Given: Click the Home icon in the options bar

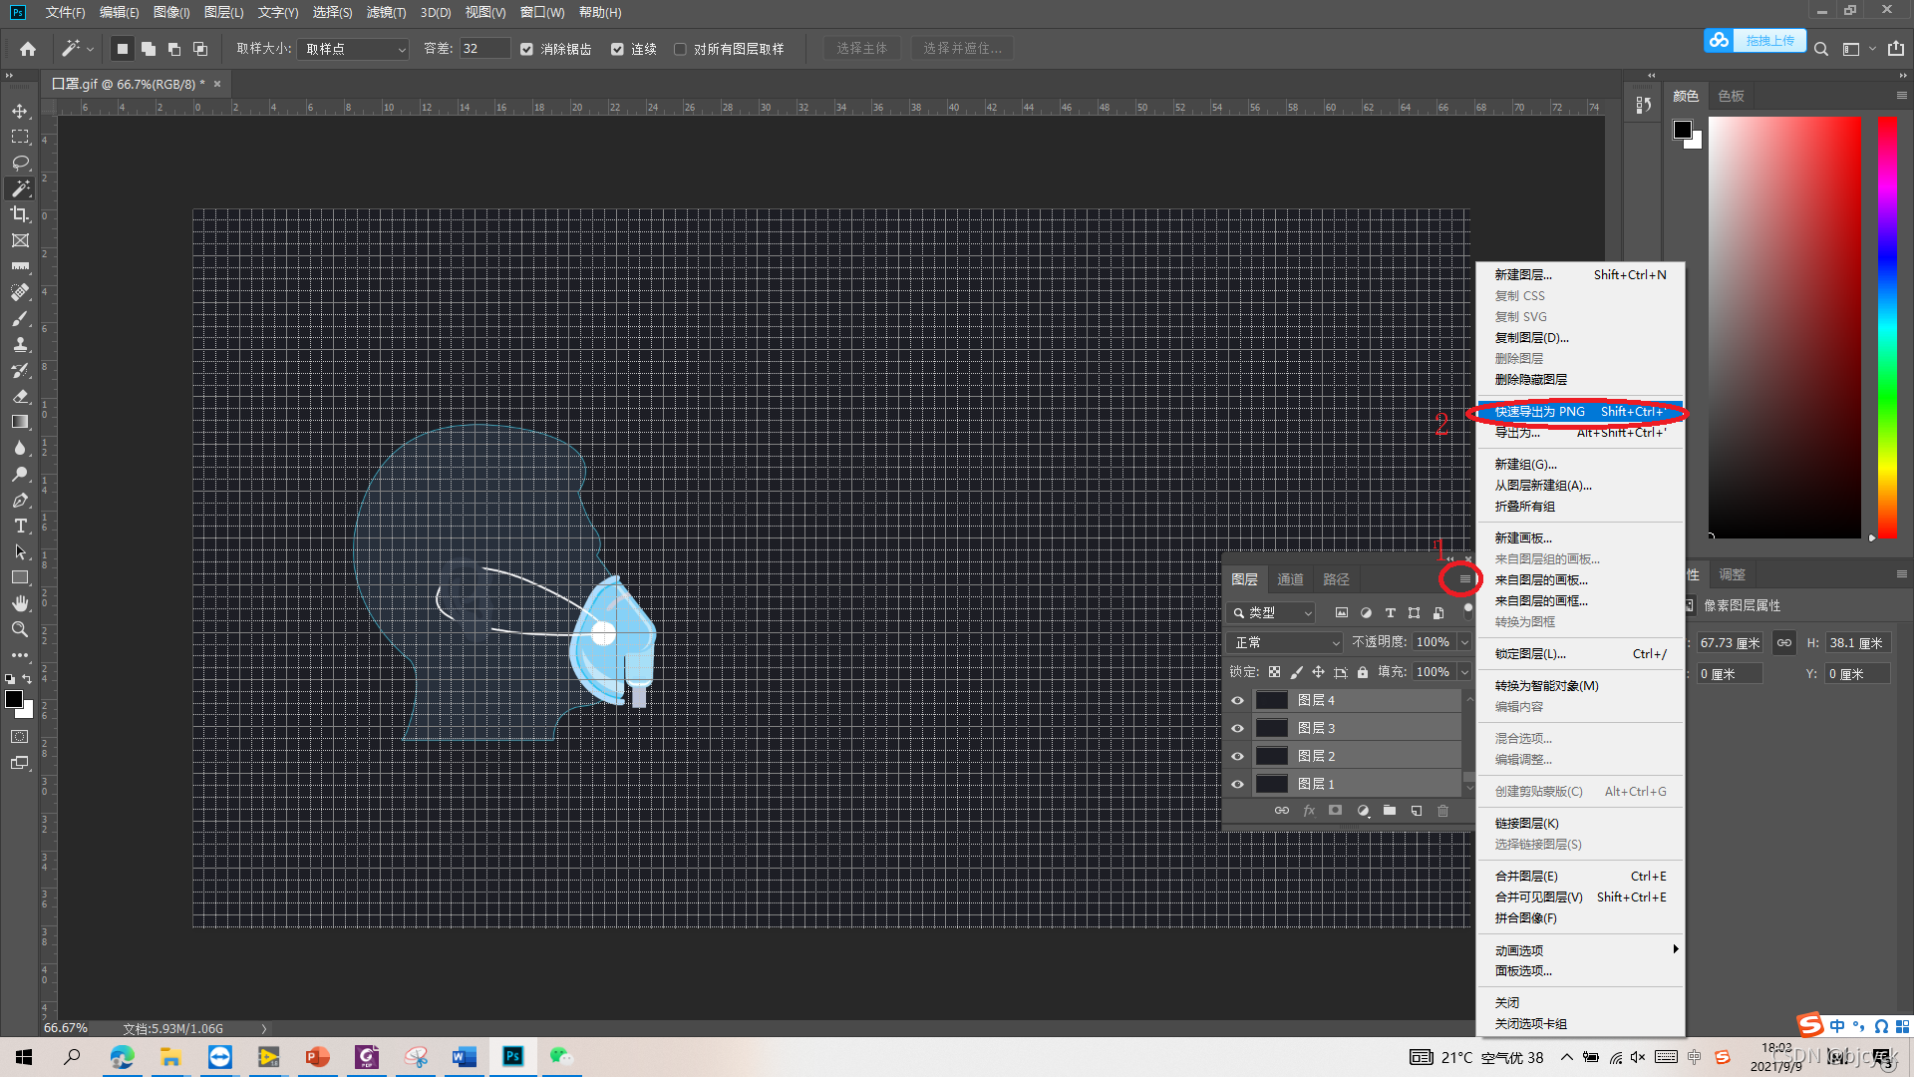Looking at the screenshot, I should point(28,49).
